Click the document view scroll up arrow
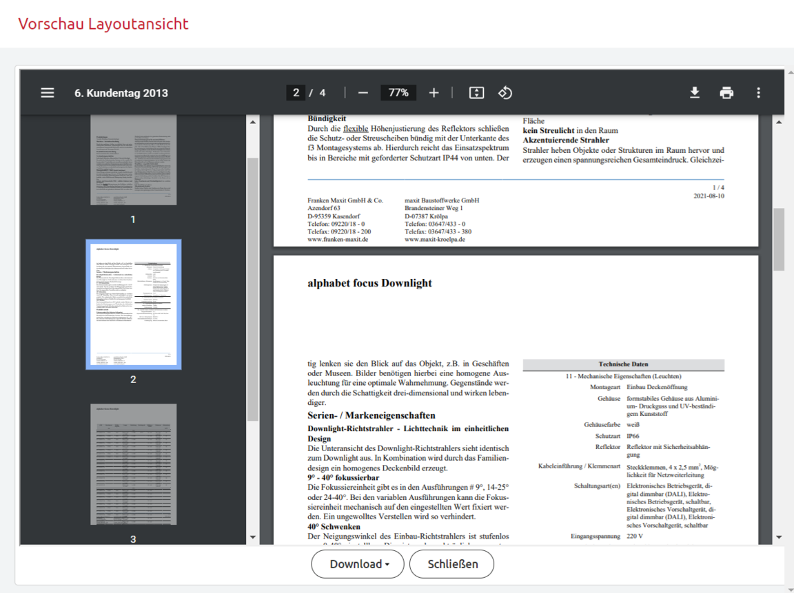The image size is (794, 593). click(x=779, y=122)
